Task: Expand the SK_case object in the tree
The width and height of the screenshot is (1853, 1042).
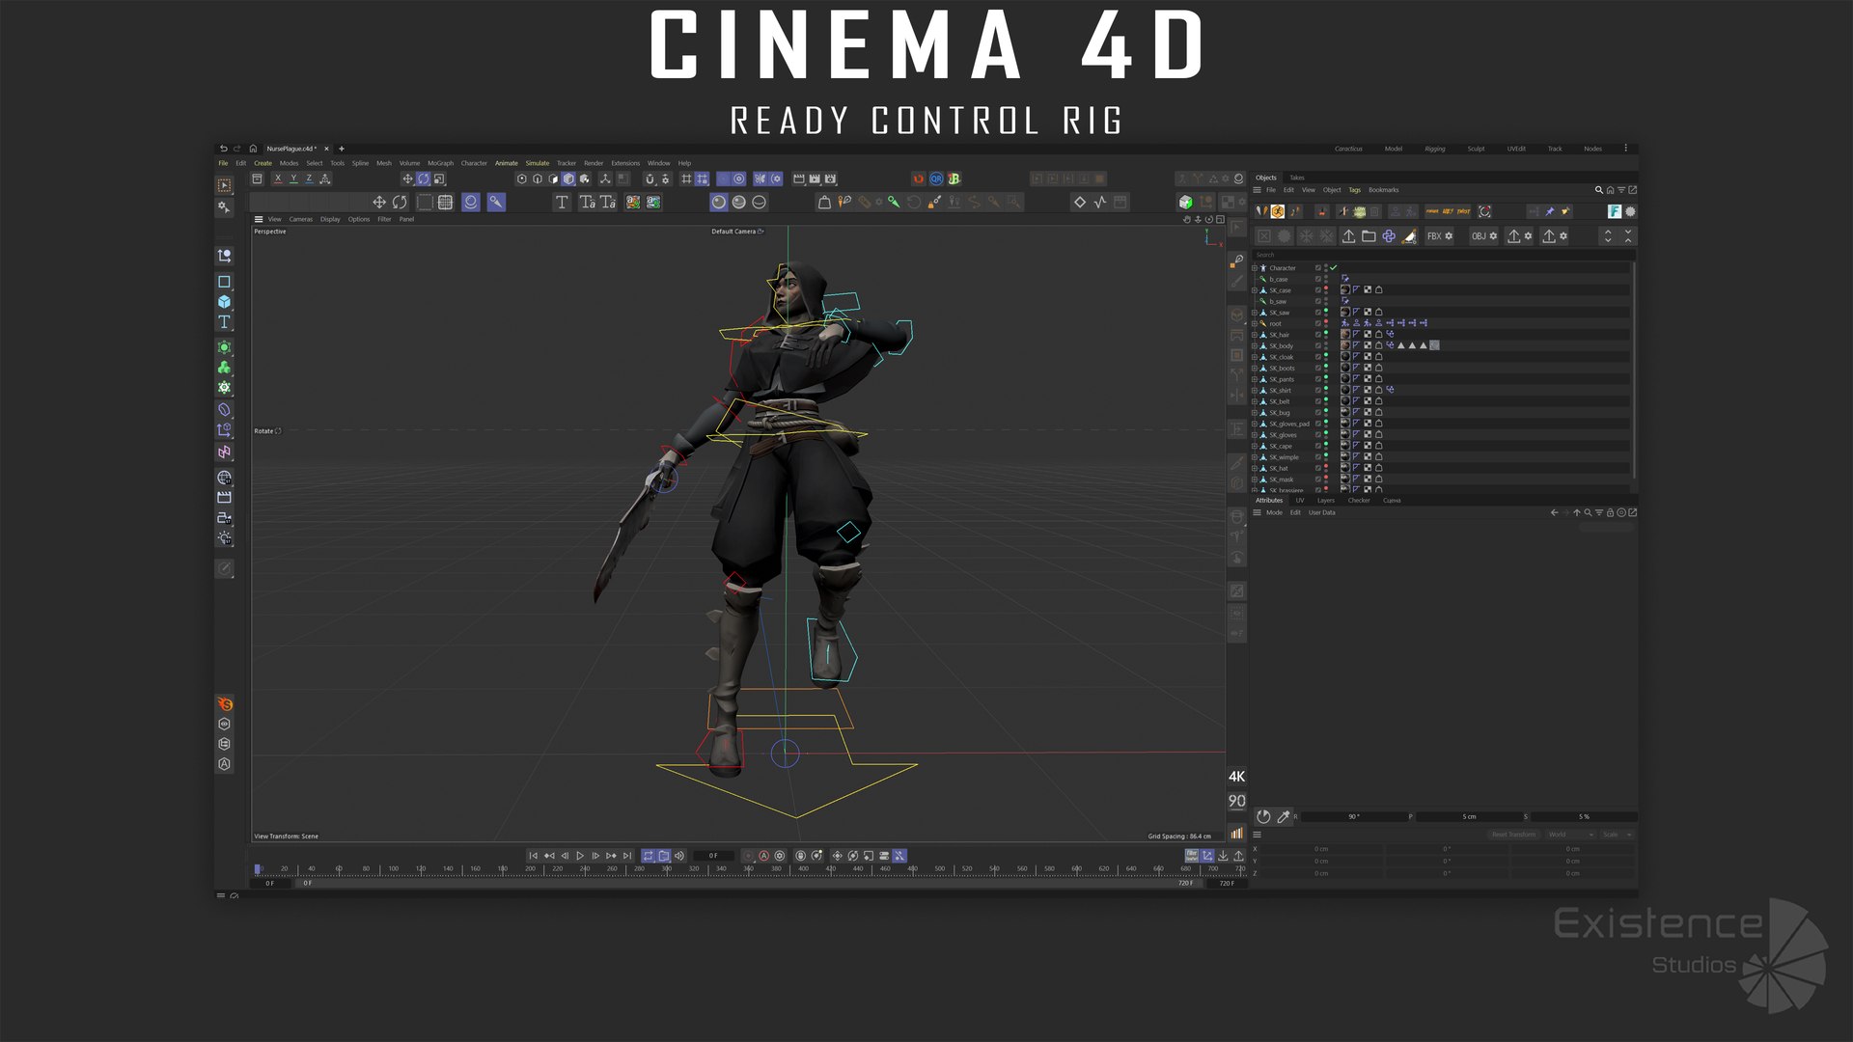Action: (x=1255, y=290)
